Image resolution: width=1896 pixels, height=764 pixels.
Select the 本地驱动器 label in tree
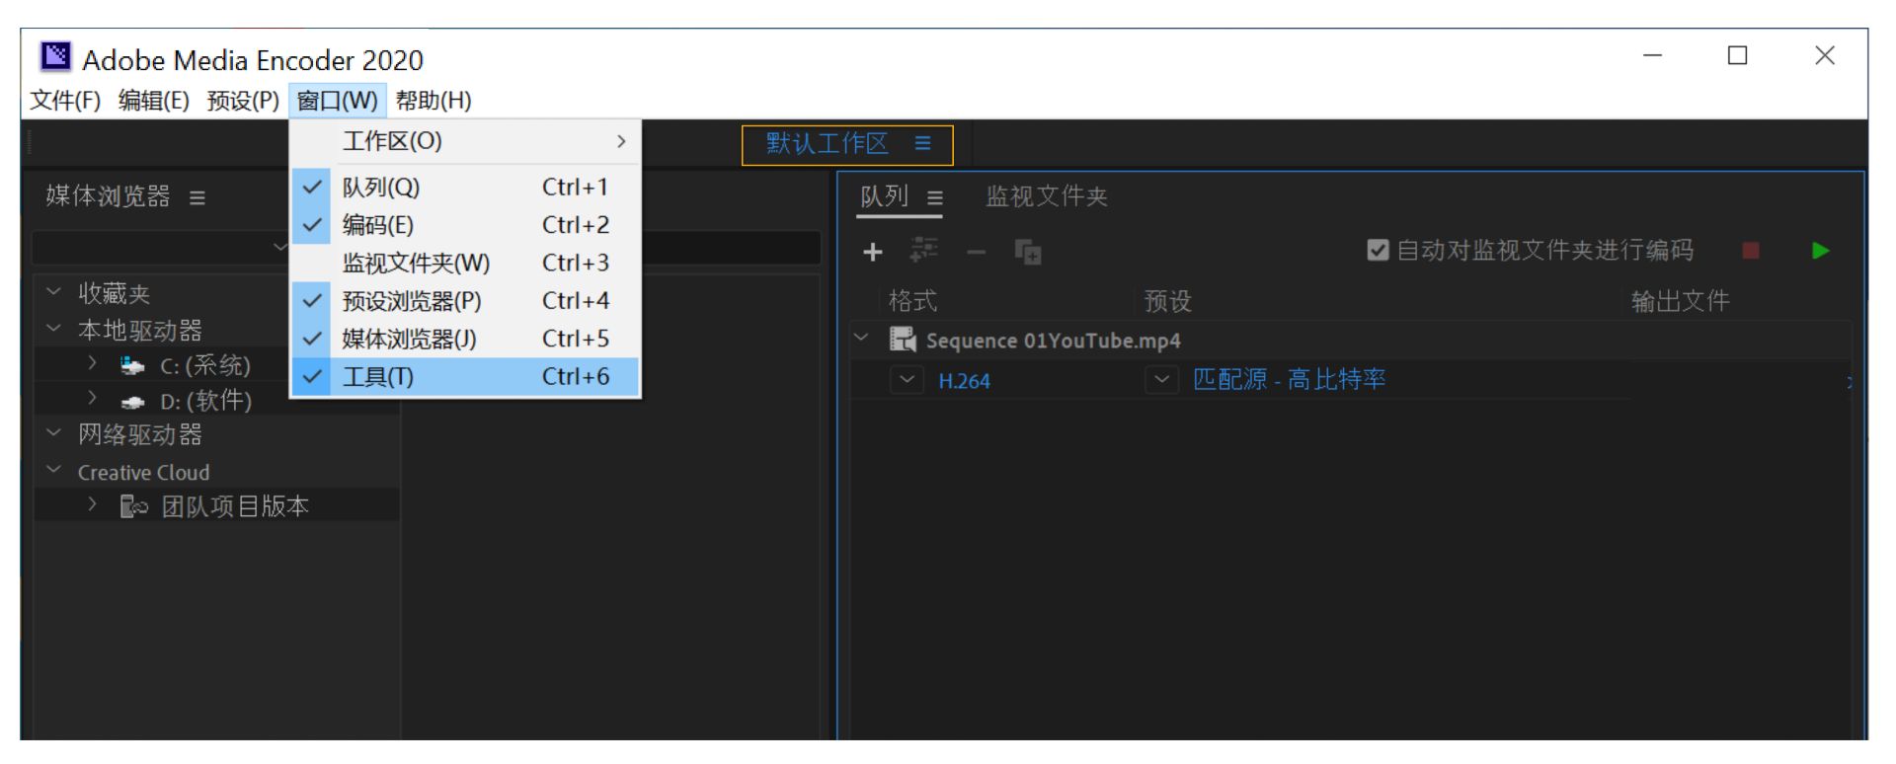140,330
